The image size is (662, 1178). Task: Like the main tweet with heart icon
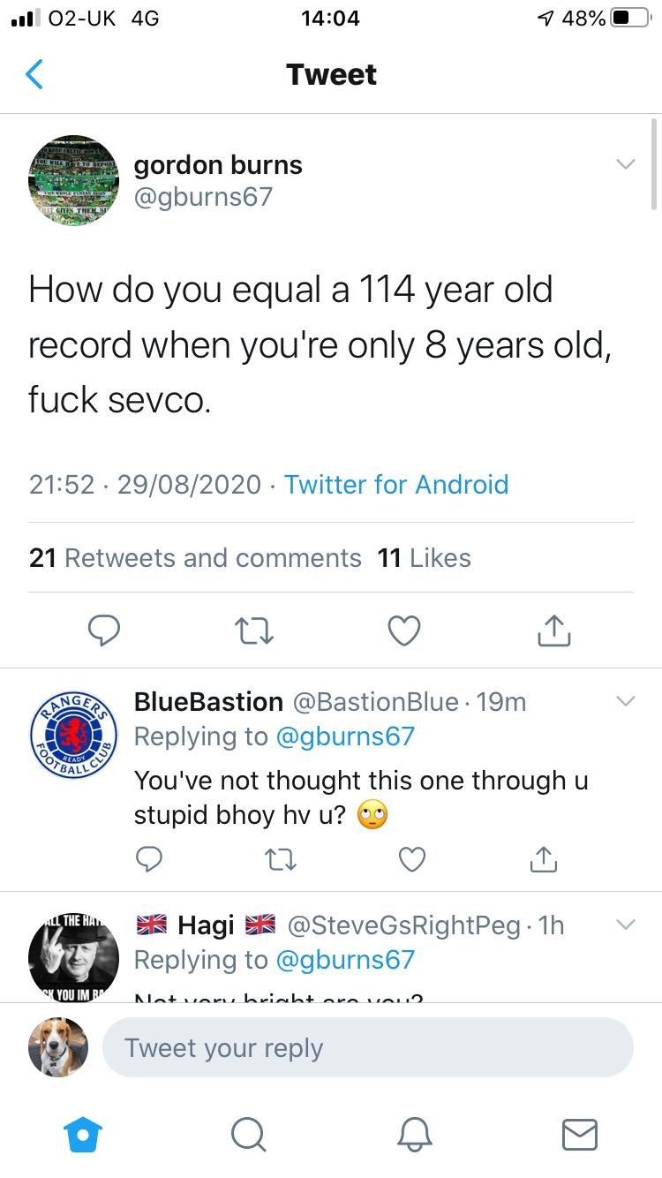coord(404,631)
